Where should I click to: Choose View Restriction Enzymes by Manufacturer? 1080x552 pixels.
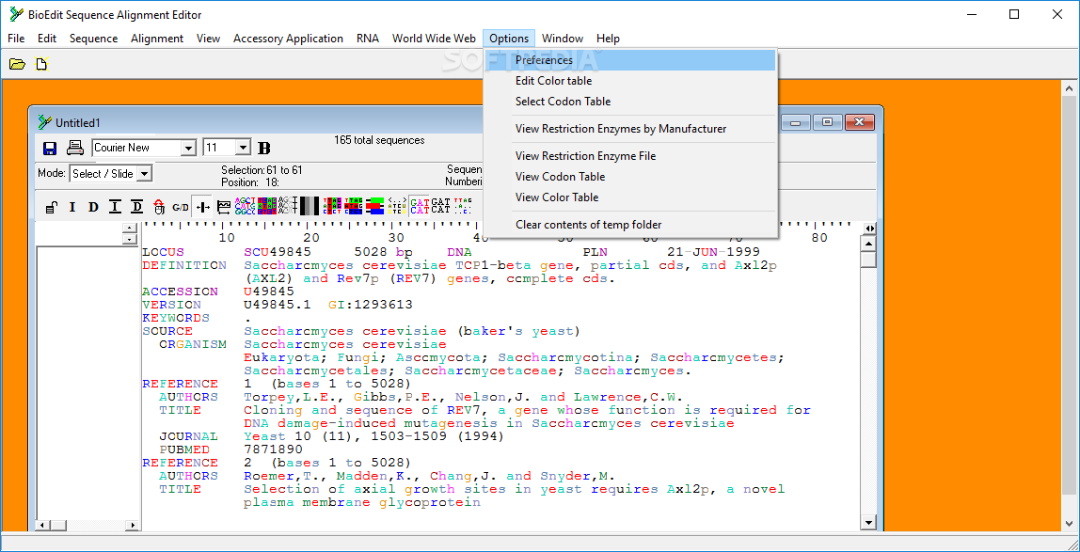[630, 129]
